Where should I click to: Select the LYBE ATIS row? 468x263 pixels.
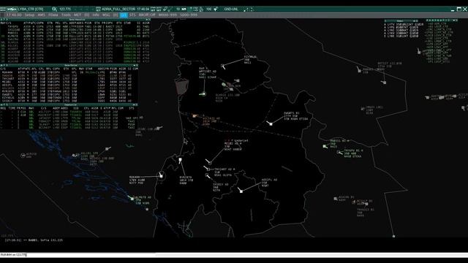tap(401, 36)
